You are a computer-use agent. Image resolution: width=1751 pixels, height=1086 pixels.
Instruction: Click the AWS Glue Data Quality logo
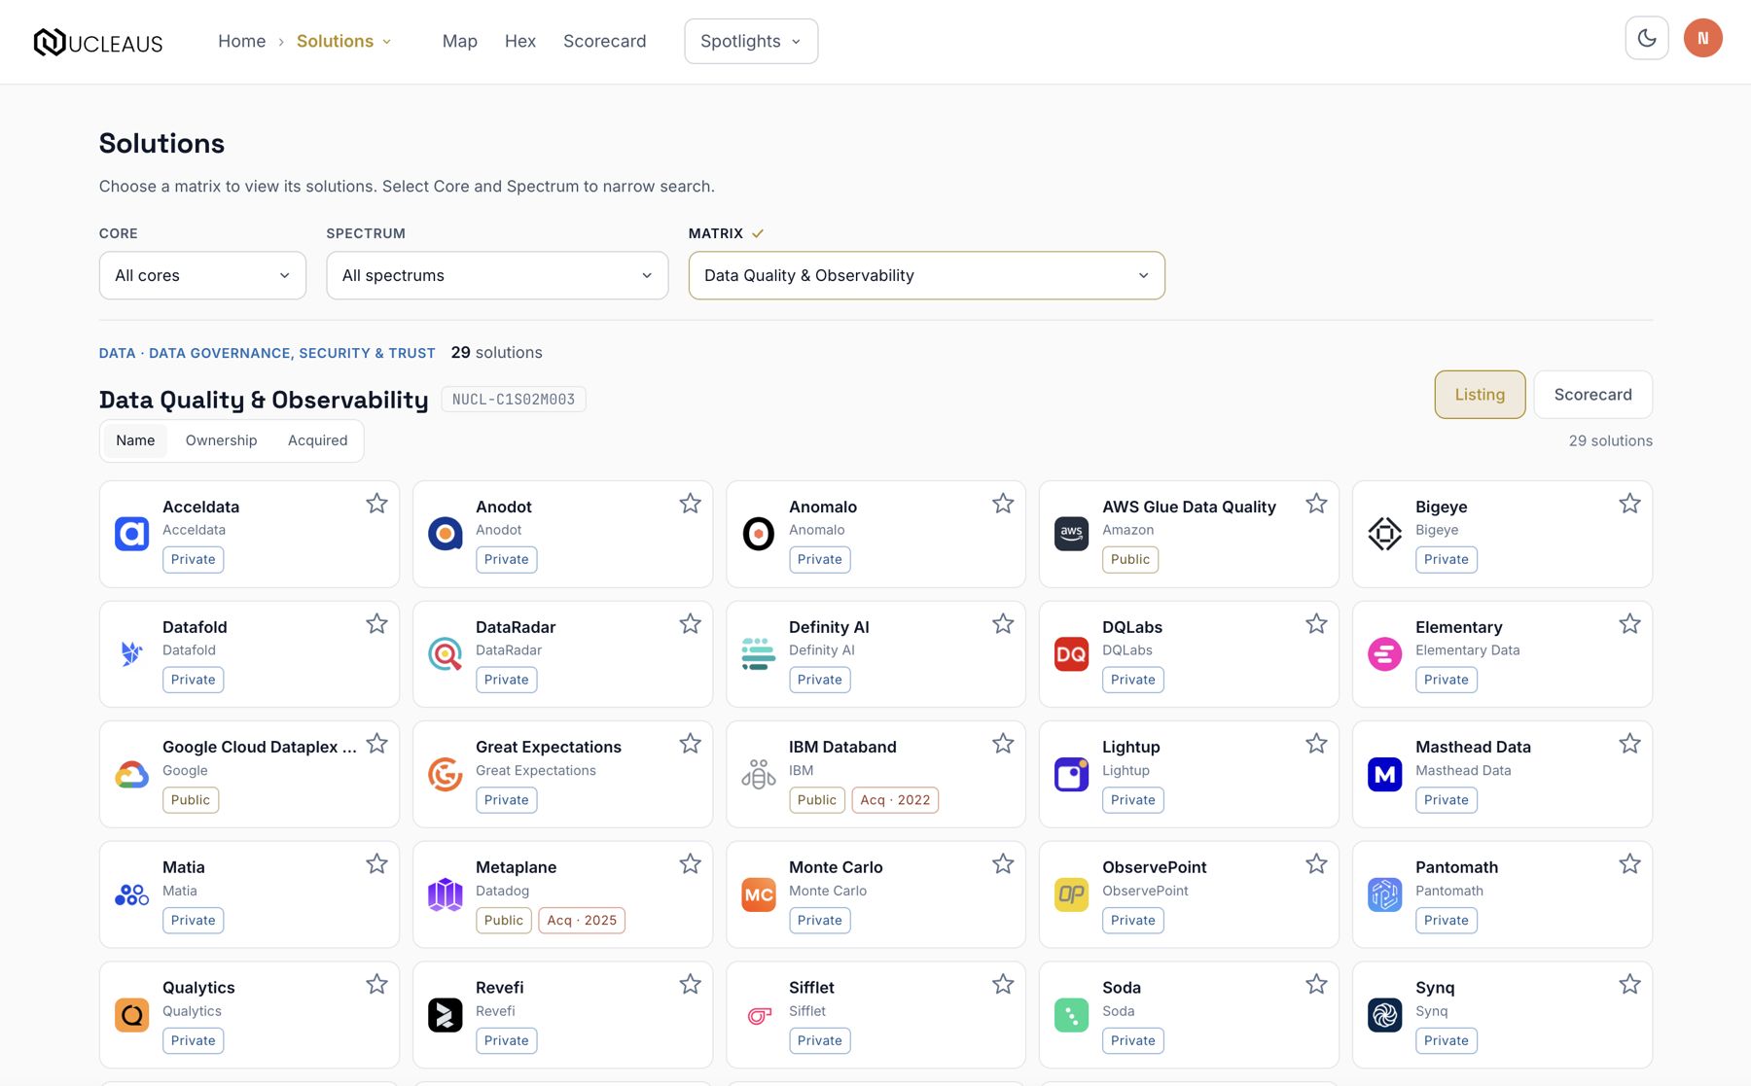(1072, 534)
